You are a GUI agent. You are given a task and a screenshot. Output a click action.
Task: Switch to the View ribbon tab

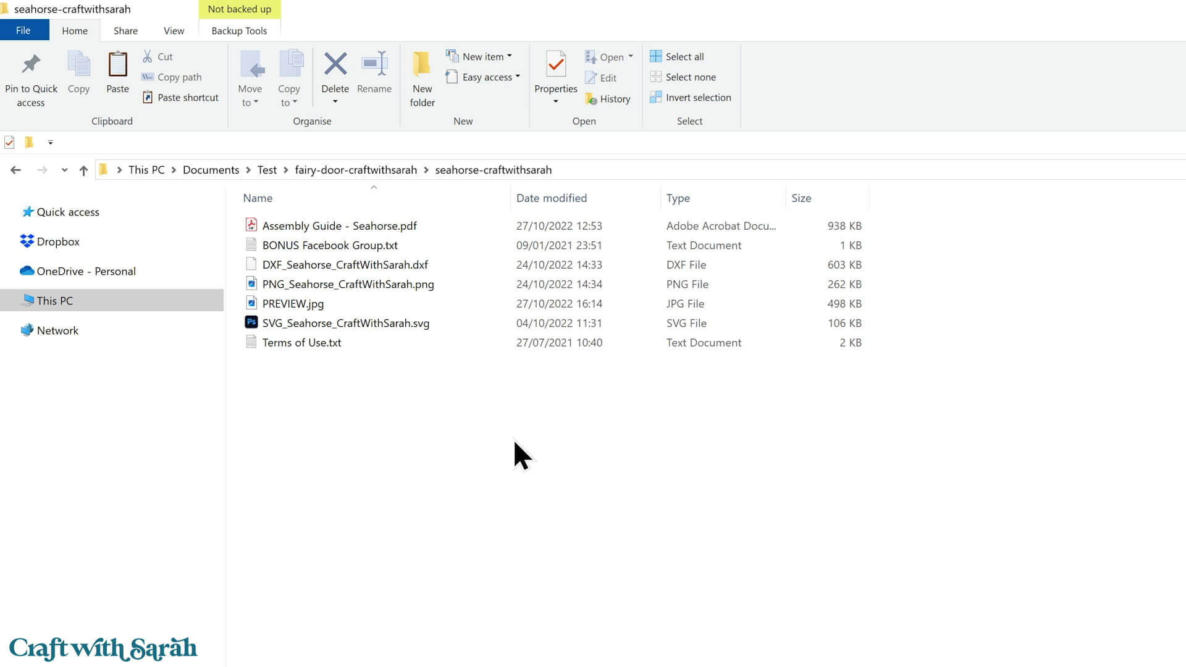click(174, 30)
